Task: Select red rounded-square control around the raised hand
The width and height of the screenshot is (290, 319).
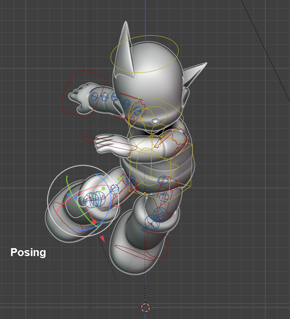Action: [x=83, y=94]
